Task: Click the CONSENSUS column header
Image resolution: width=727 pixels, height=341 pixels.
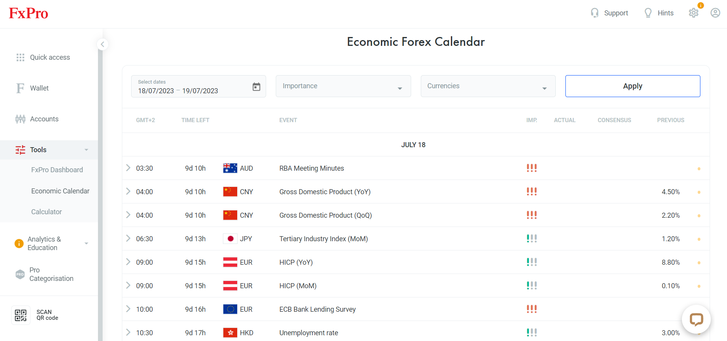Action: point(614,120)
